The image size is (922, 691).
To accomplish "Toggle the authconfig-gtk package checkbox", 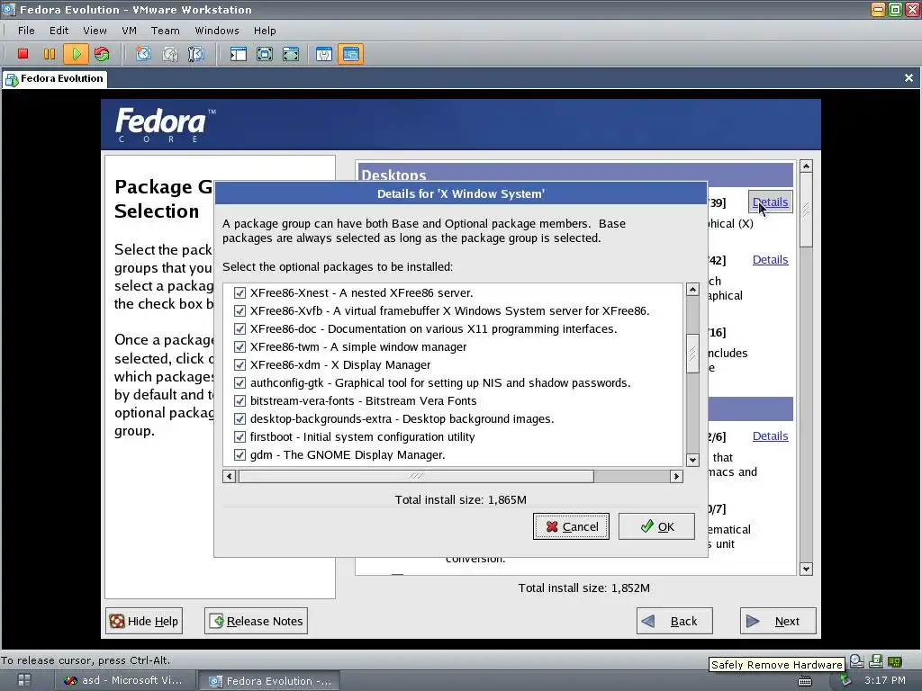I will tap(240, 383).
